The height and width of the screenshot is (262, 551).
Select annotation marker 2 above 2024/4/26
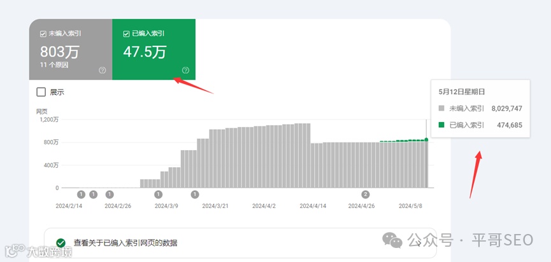point(366,195)
